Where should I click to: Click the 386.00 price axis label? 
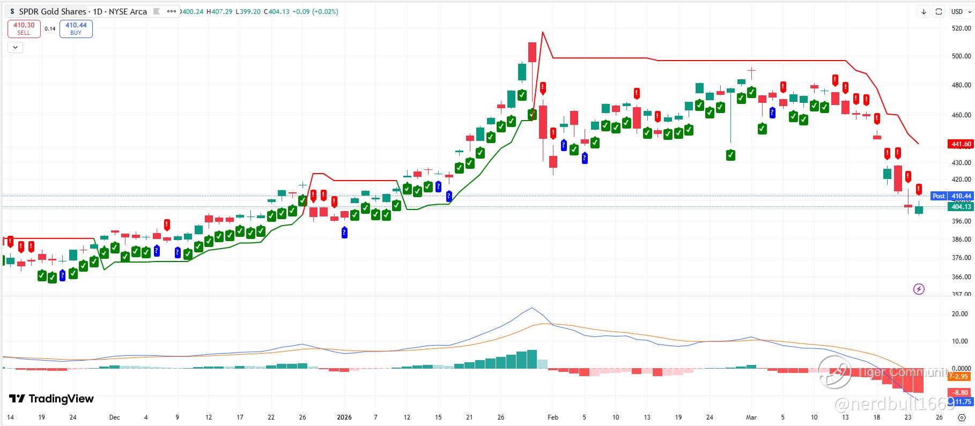(x=961, y=239)
